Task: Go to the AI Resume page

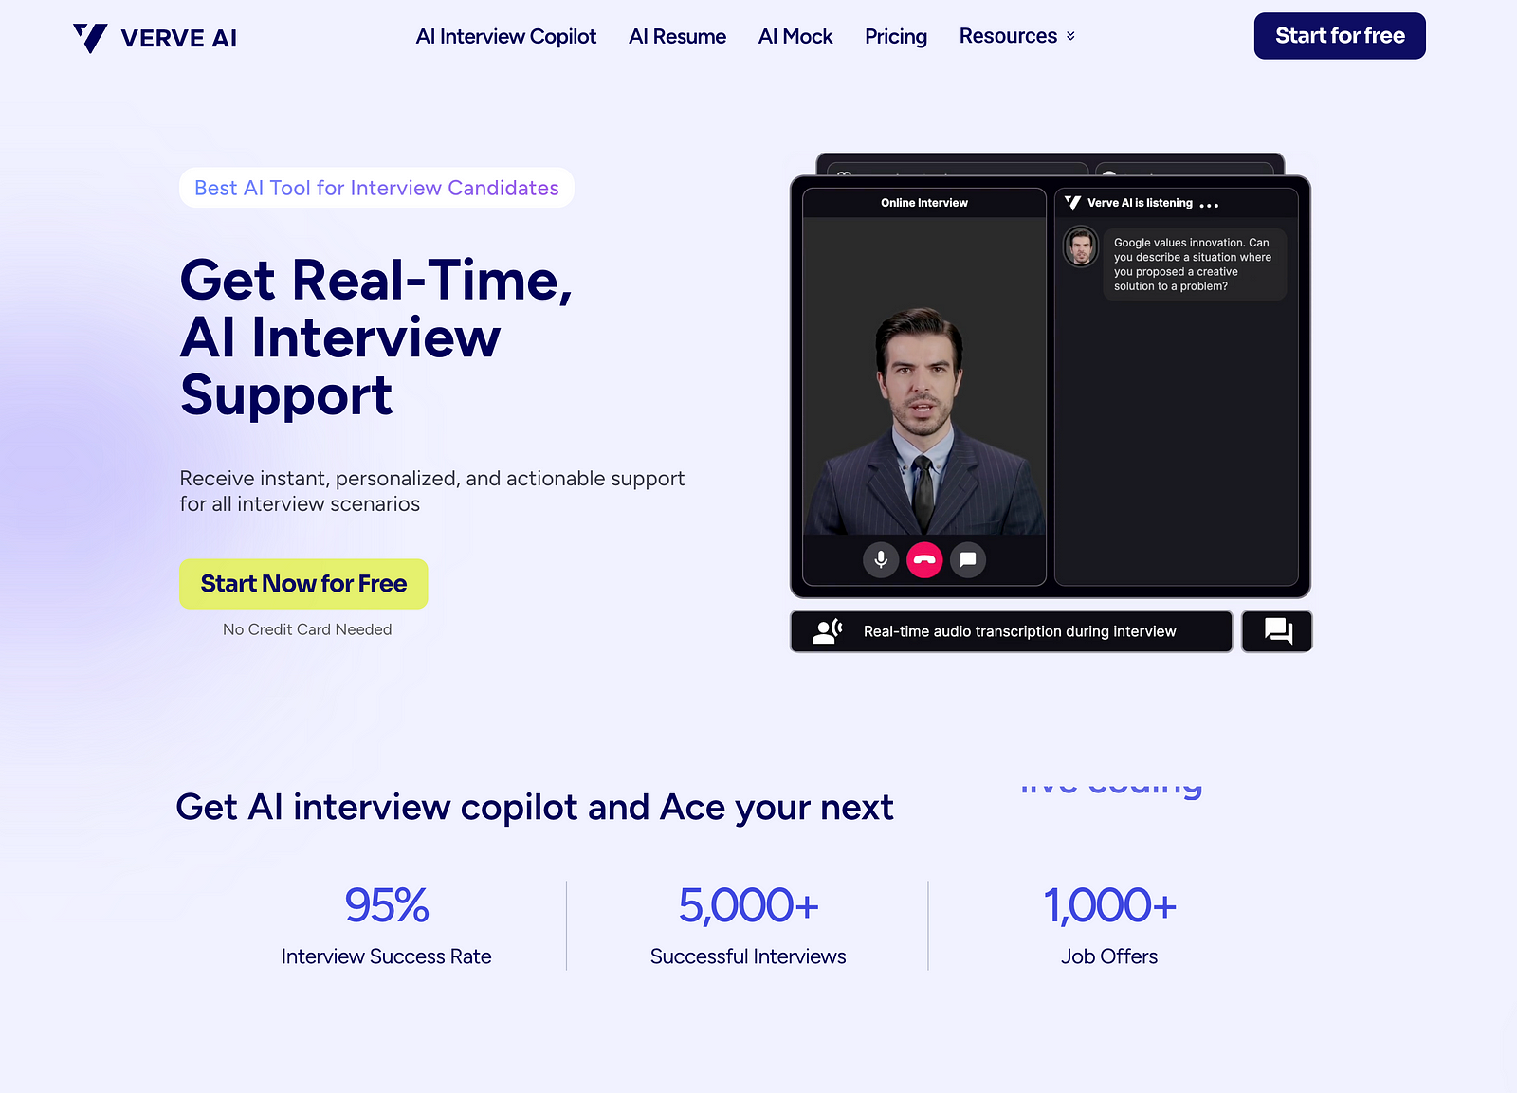Action: tap(677, 36)
